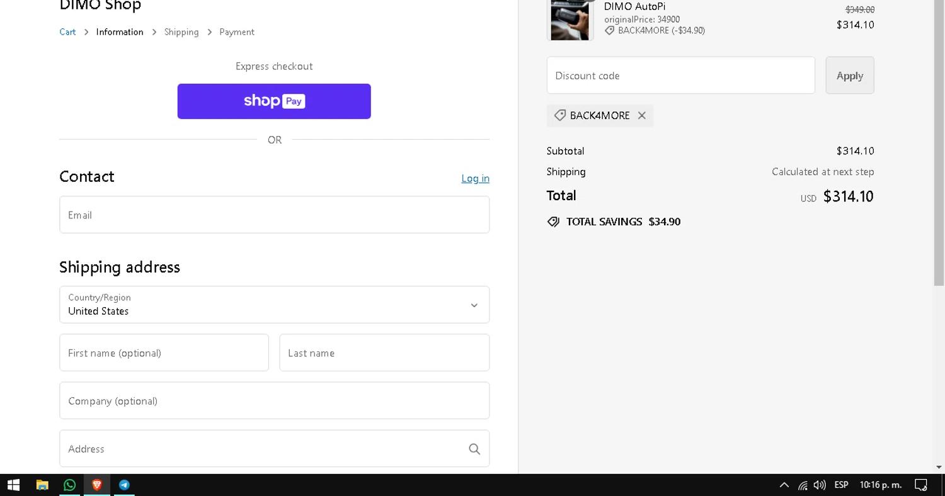Open the notification center icon
The width and height of the screenshot is (945, 496).
(921, 485)
